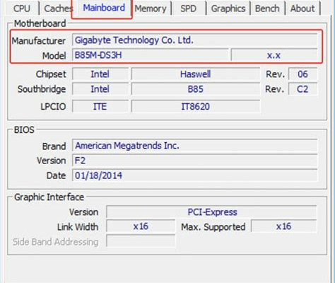This screenshot has height=283, width=335.
Task: Click the Manufacturer field Gigabyte Technology Co. Ltd.
Action: [x=195, y=40]
